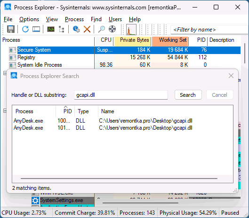This screenshot has width=249, height=218.
Task: Click the search results PID column header
Action: (65, 111)
